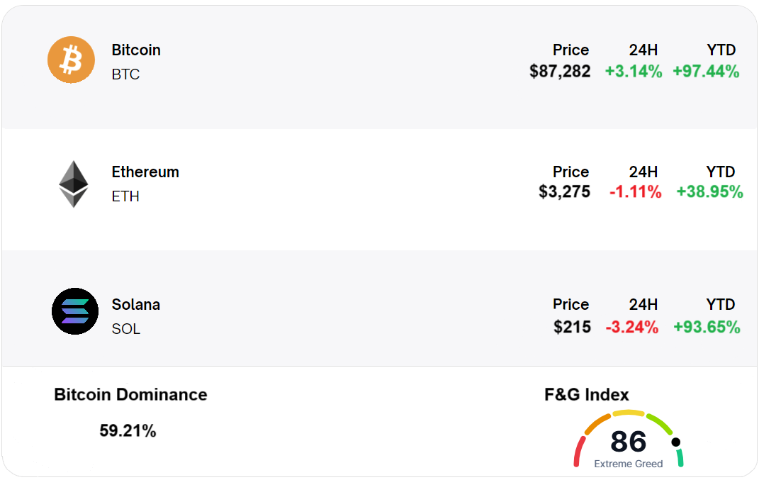The height and width of the screenshot is (480, 759).
Task: Click the Solana logo icon
Action: pyautogui.click(x=75, y=311)
